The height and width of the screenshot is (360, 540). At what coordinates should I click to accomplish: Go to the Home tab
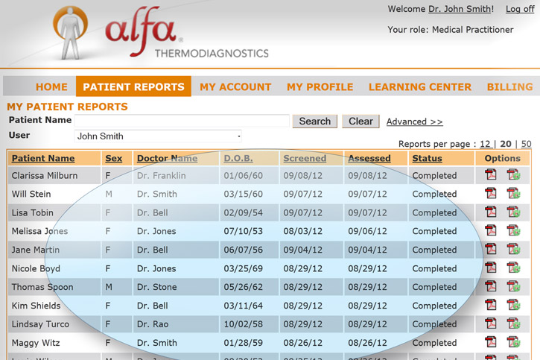pos(51,86)
